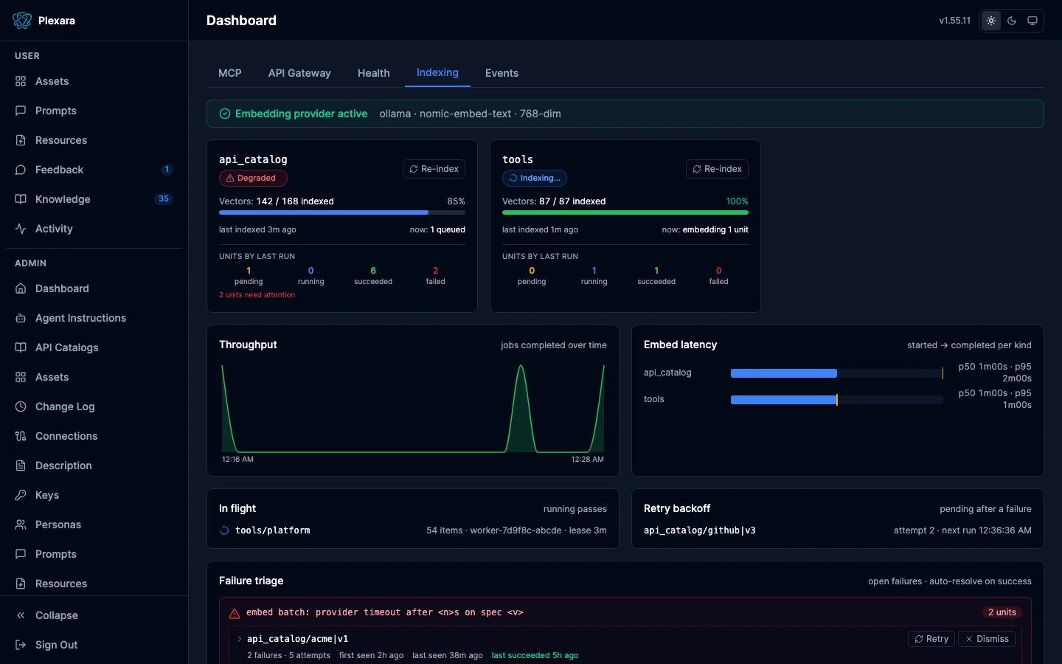
Task: Click the Knowledge count badge showing 35
Action: 164,199
